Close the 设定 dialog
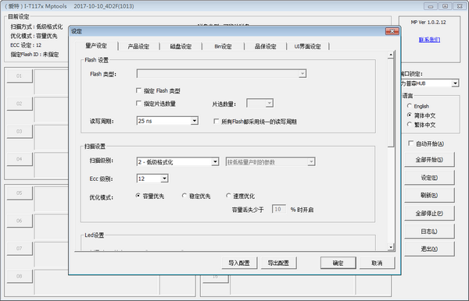The width and height of the screenshot is (469, 301). (x=392, y=31)
